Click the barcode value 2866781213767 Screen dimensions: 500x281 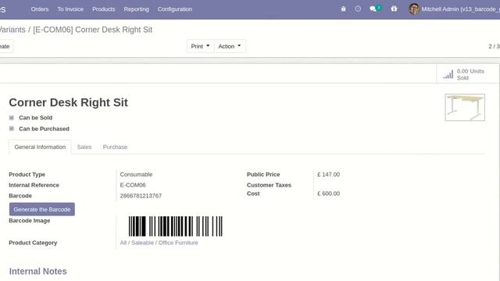(x=141, y=196)
